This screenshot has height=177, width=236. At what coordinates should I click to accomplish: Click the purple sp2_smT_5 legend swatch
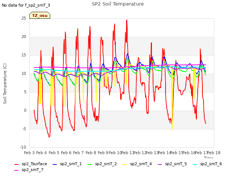click(160, 164)
